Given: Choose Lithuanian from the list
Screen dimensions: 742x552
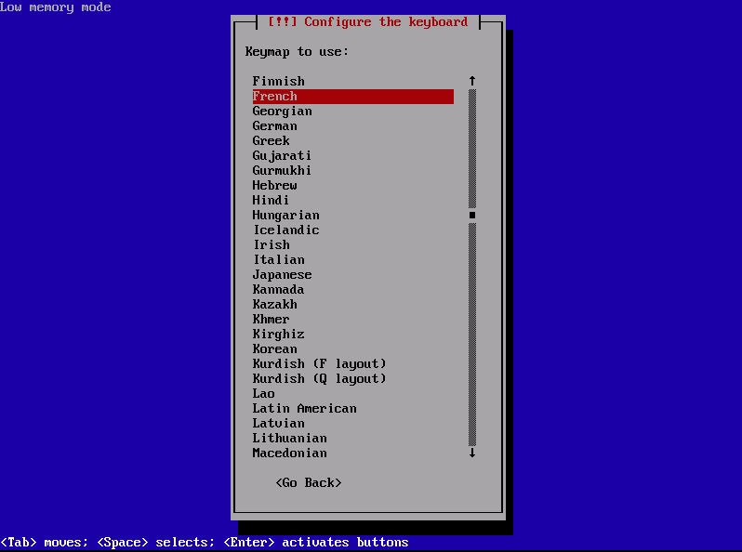Looking at the screenshot, I should [353, 438].
